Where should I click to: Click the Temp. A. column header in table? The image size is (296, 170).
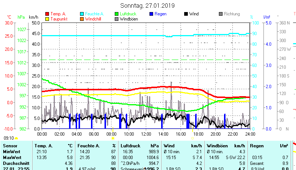point(43,146)
